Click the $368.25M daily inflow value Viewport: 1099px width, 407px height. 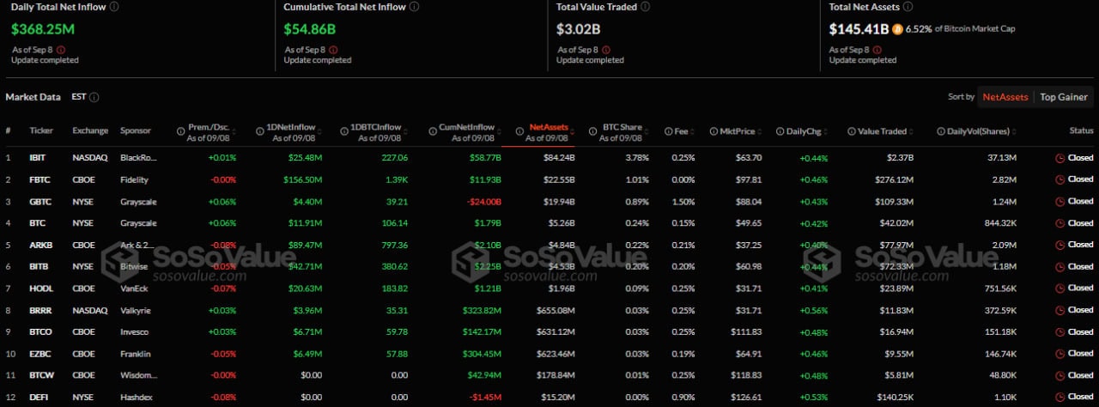(x=43, y=28)
